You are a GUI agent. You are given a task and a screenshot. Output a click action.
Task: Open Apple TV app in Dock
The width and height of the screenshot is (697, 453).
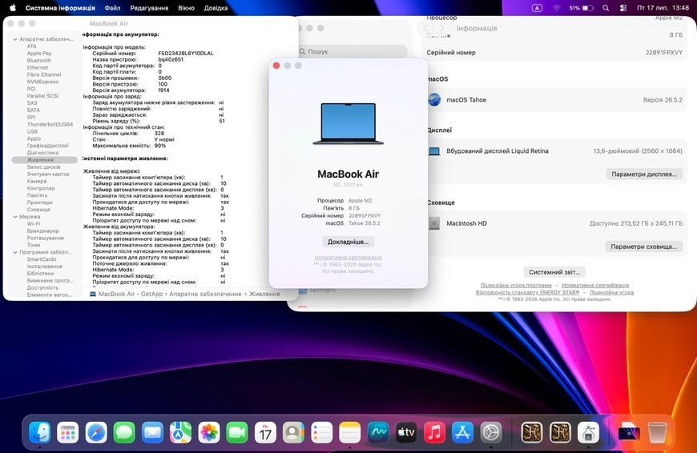(406, 431)
